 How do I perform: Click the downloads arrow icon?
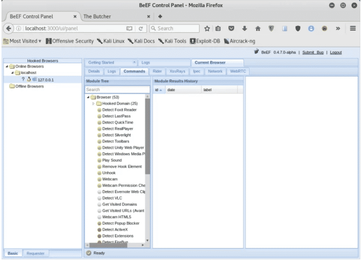click(x=245, y=28)
